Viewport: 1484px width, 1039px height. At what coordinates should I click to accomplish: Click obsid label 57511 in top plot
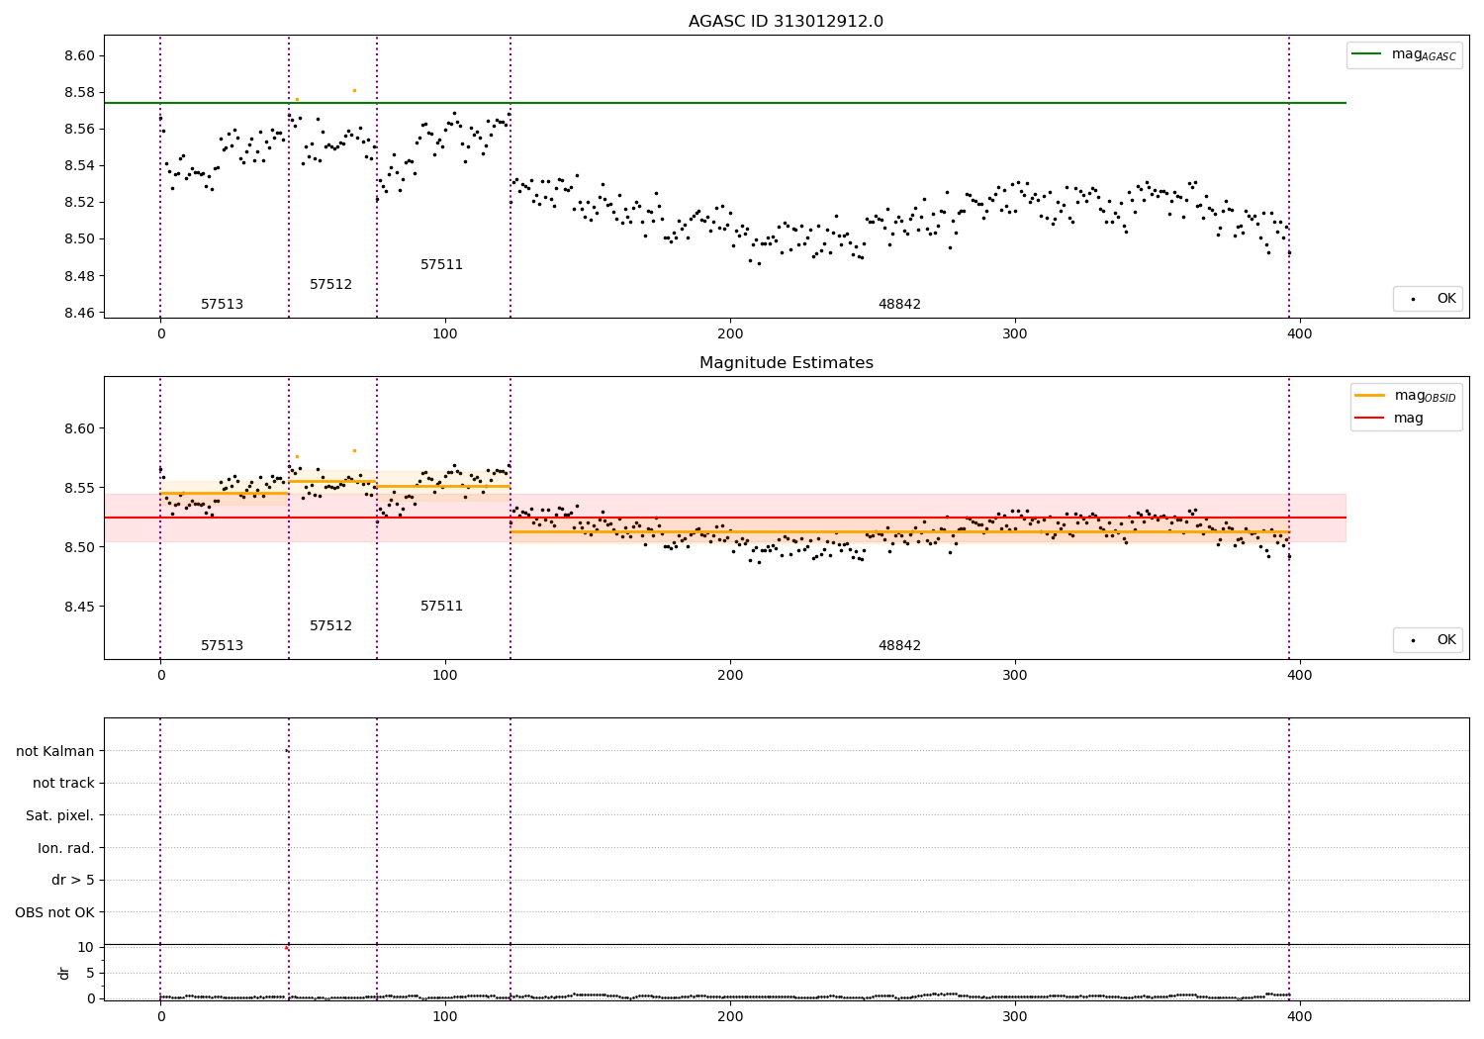click(x=441, y=265)
